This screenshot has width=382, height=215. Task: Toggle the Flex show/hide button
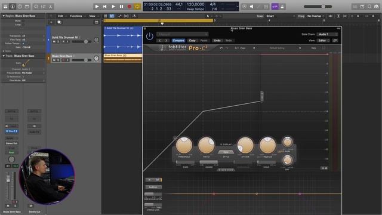click(126, 16)
